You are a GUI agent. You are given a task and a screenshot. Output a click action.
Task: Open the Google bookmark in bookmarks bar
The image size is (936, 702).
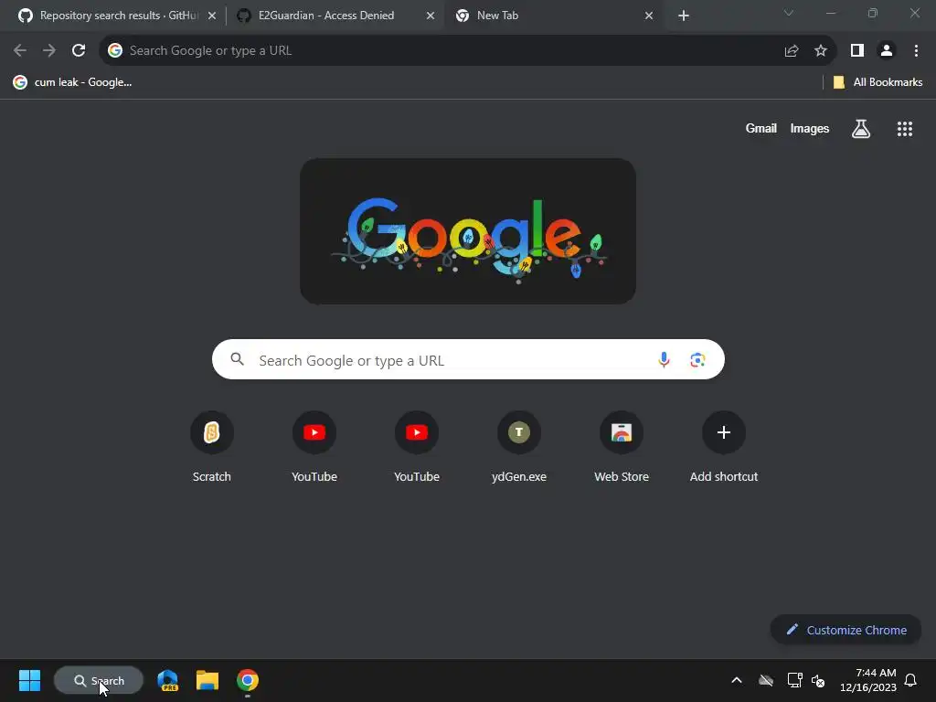tap(72, 82)
